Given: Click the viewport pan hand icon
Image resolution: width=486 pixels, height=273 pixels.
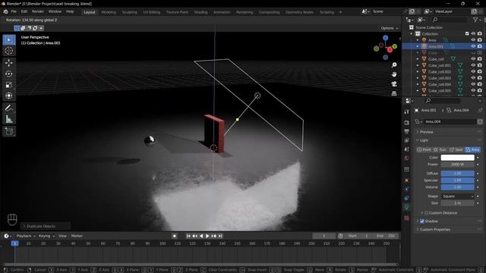Looking at the screenshot, I should [394, 74].
